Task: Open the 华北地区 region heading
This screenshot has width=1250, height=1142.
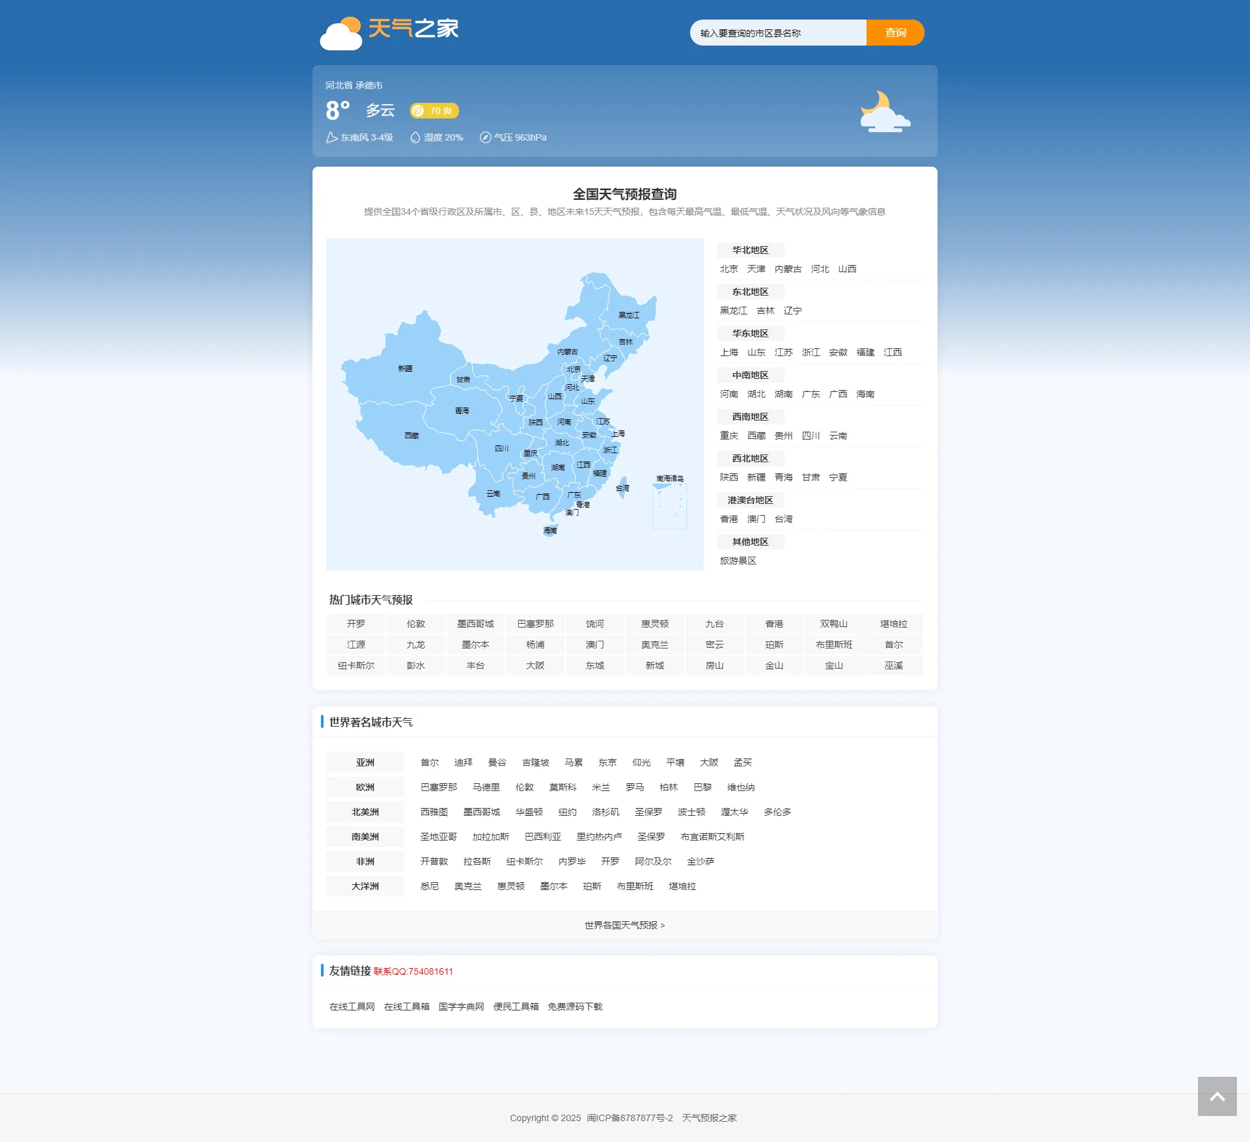Action: (750, 250)
